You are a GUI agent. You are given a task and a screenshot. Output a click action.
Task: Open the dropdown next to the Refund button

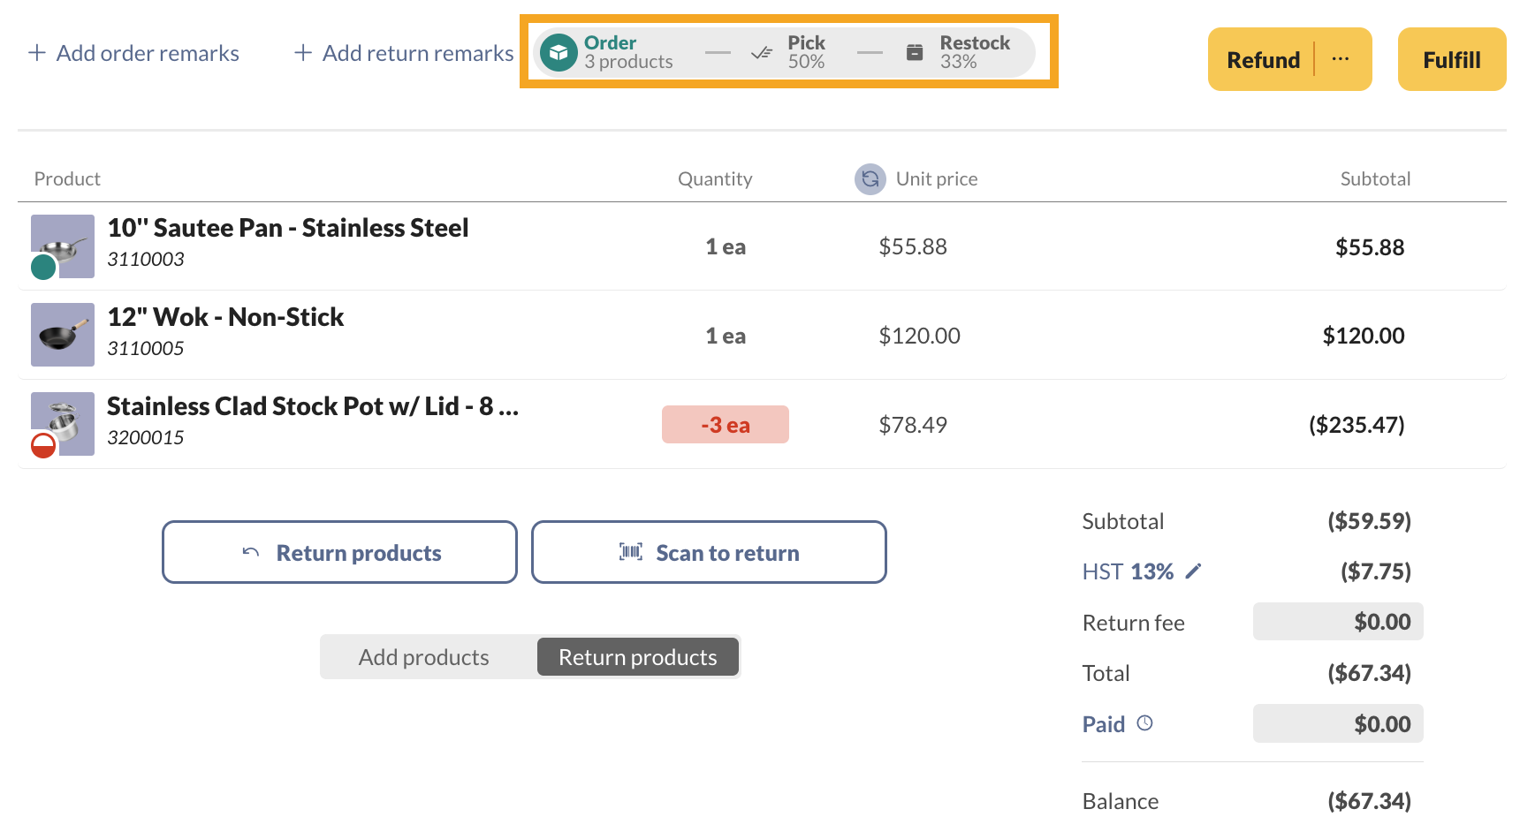coord(1341,59)
